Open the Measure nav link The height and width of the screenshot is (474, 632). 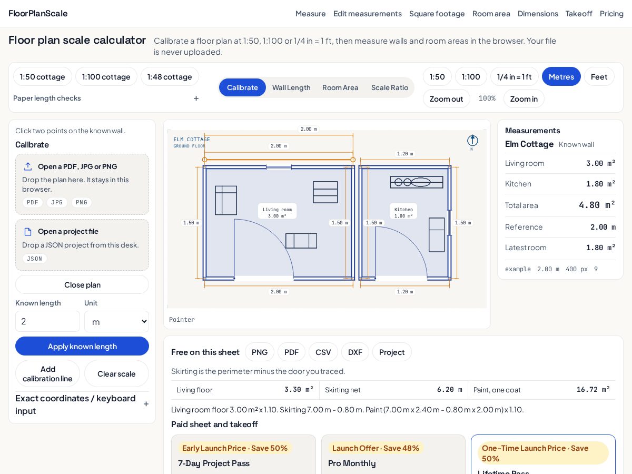tap(311, 13)
